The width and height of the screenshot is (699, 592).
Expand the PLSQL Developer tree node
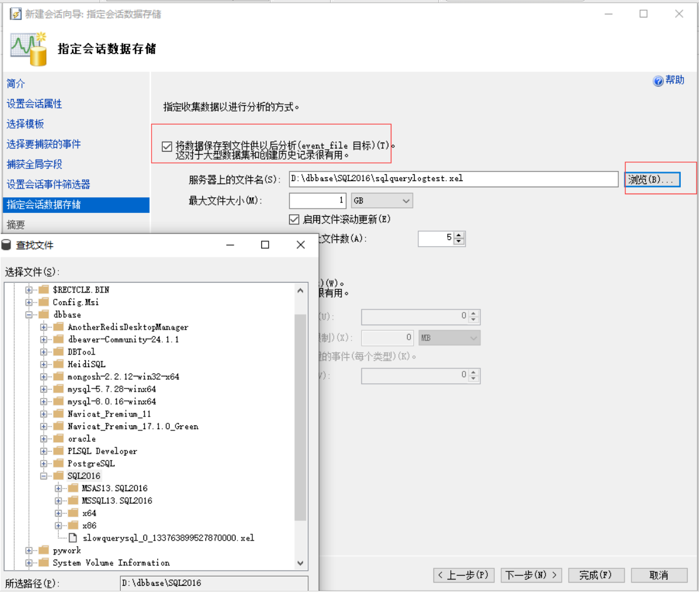[x=44, y=451]
